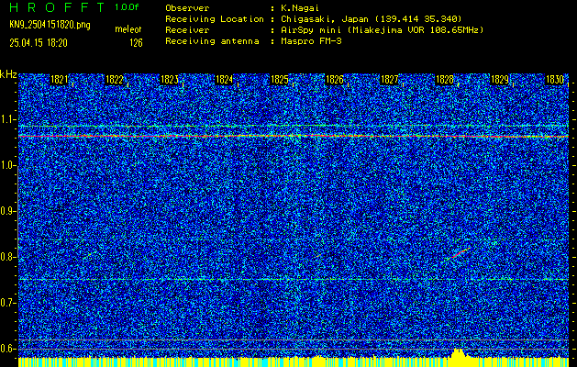
Task: Select the AirSpy mini receiver value
Action: (x=382, y=30)
